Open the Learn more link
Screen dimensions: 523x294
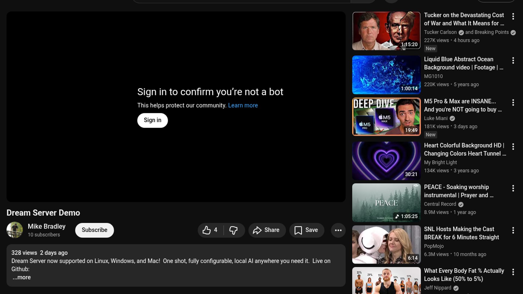click(243, 105)
